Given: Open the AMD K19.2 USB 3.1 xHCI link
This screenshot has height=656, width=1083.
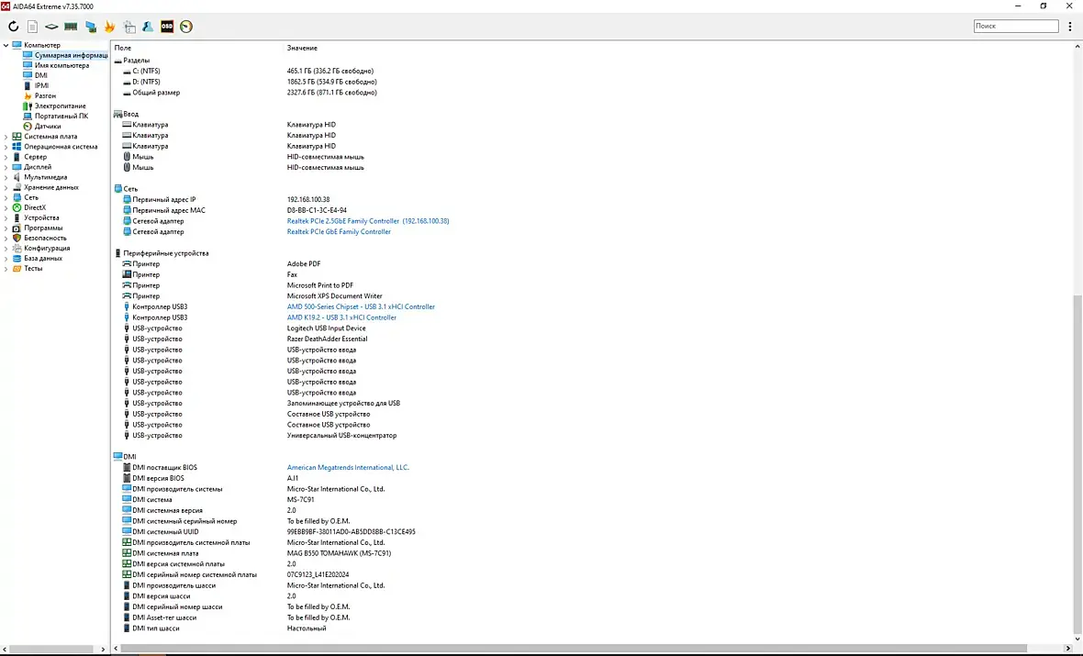Looking at the screenshot, I should pyautogui.click(x=341, y=317).
